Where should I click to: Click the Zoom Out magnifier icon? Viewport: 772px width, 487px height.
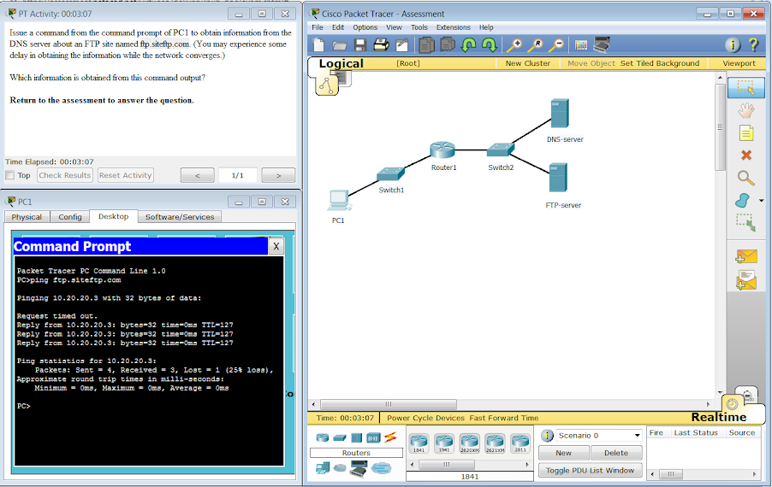point(556,45)
